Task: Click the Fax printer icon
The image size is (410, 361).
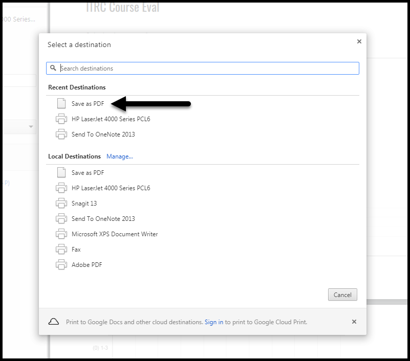Action: coord(61,250)
